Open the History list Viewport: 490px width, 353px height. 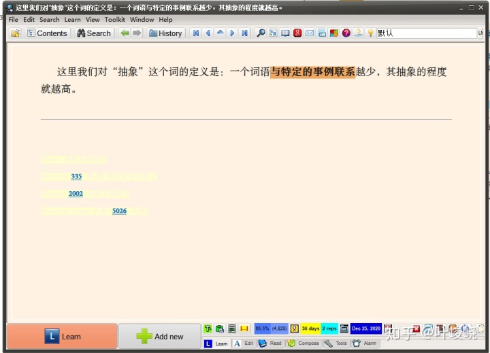coord(165,33)
